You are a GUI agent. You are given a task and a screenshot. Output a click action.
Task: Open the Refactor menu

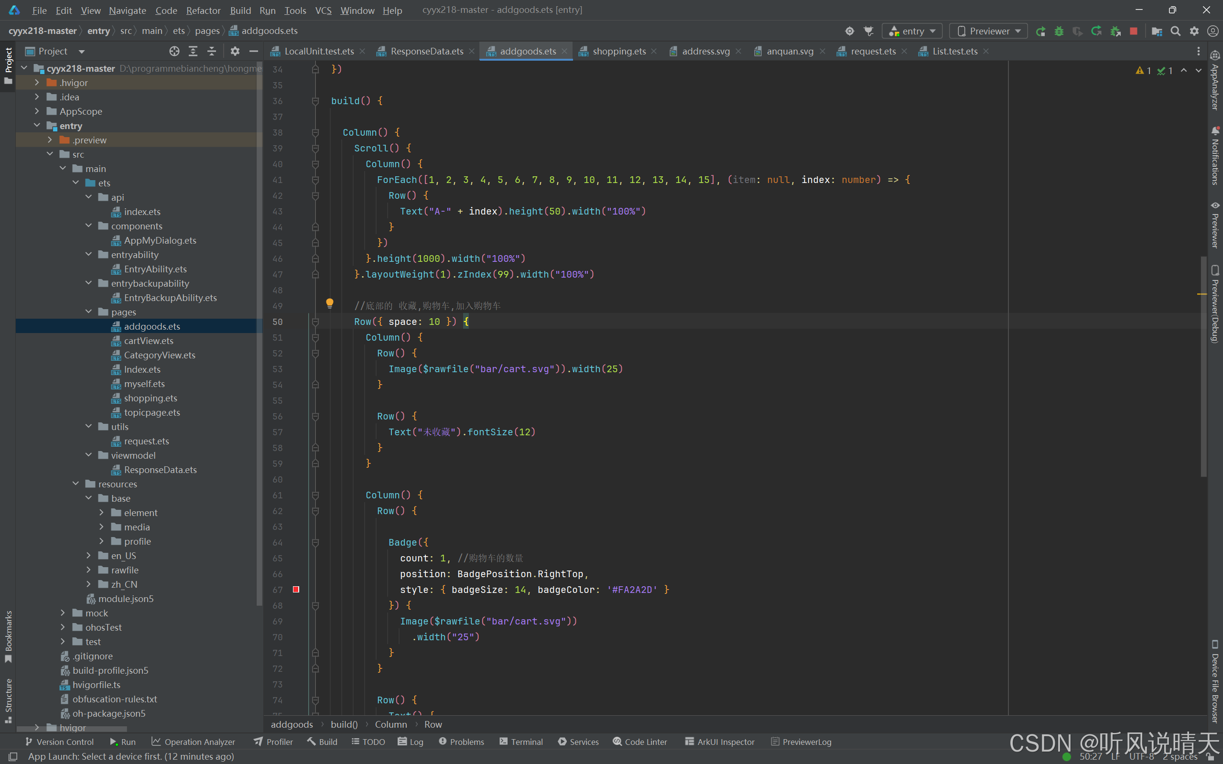[203, 10]
